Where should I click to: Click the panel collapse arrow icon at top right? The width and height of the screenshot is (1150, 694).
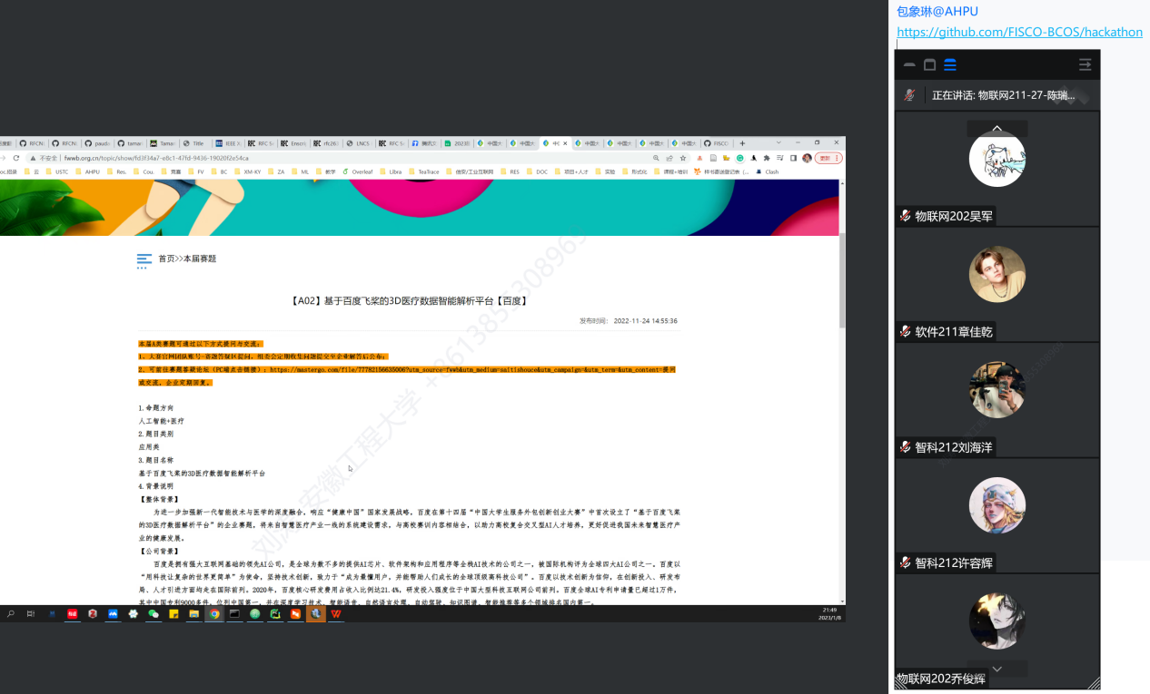[1085, 64]
